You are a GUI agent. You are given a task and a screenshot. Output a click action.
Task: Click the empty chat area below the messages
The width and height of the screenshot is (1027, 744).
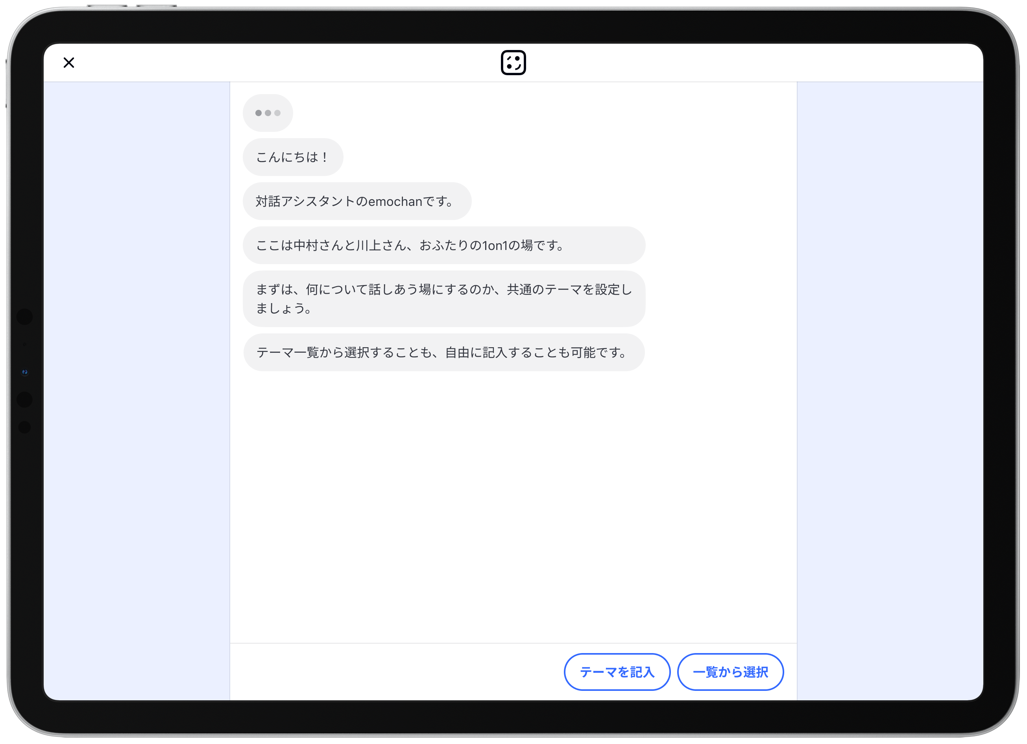pyautogui.click(x=513, y=507)
